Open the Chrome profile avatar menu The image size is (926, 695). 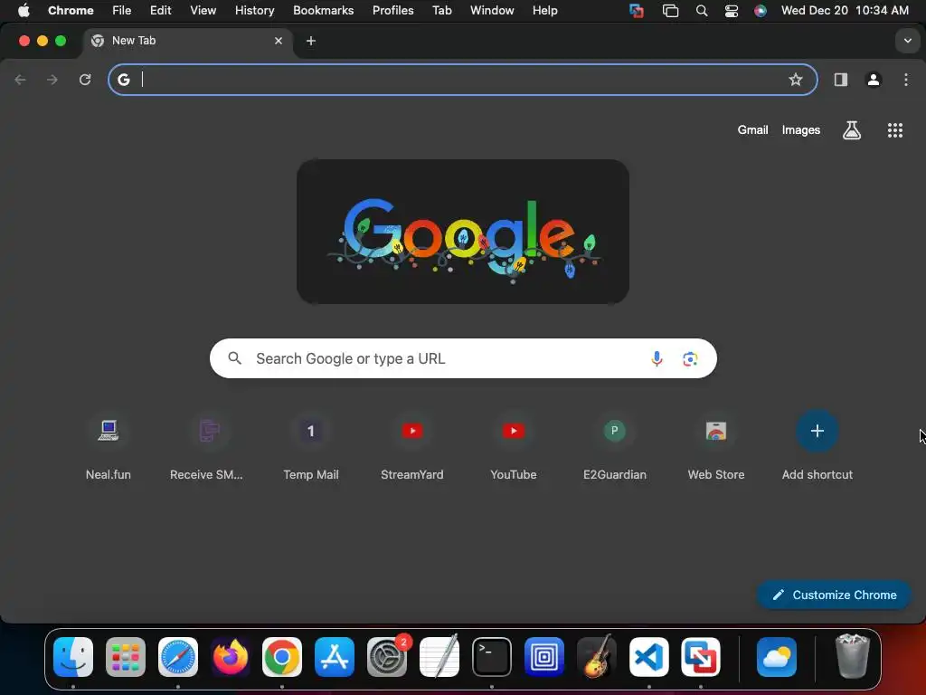(x=874, y=80)
